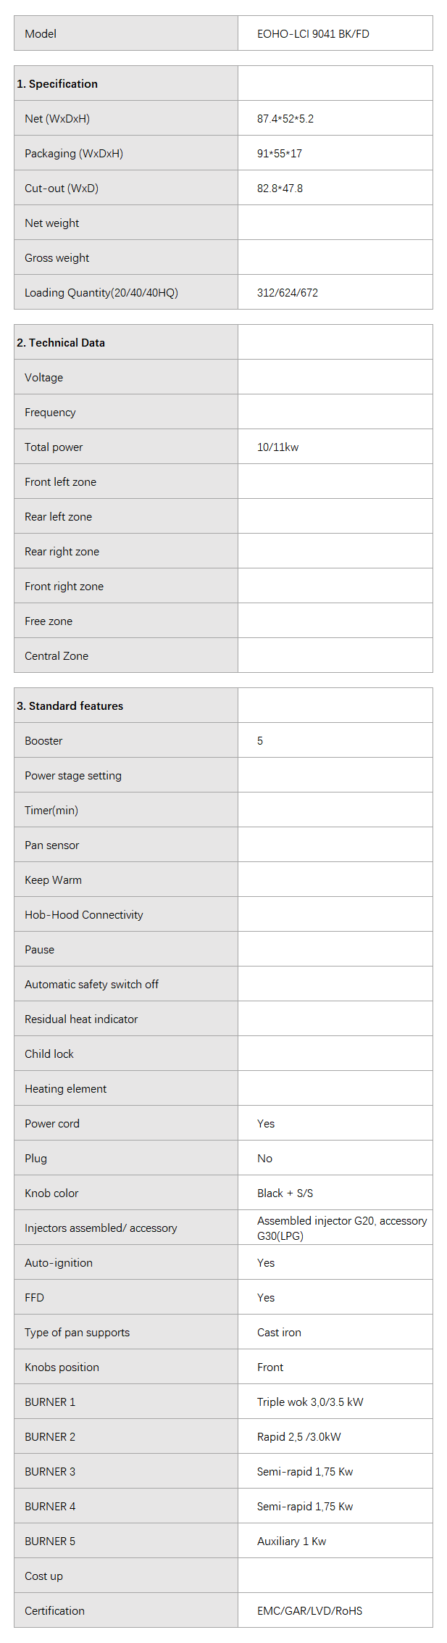Click the Loading Quantity value 312/624/672

tap(288, 293)
